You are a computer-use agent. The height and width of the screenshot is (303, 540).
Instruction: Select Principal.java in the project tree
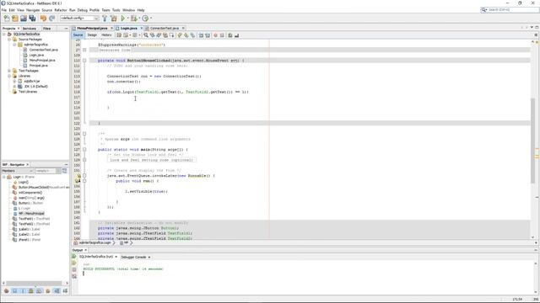38,66
